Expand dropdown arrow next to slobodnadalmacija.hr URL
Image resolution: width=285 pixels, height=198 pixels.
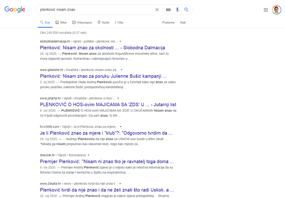[121, 41]
